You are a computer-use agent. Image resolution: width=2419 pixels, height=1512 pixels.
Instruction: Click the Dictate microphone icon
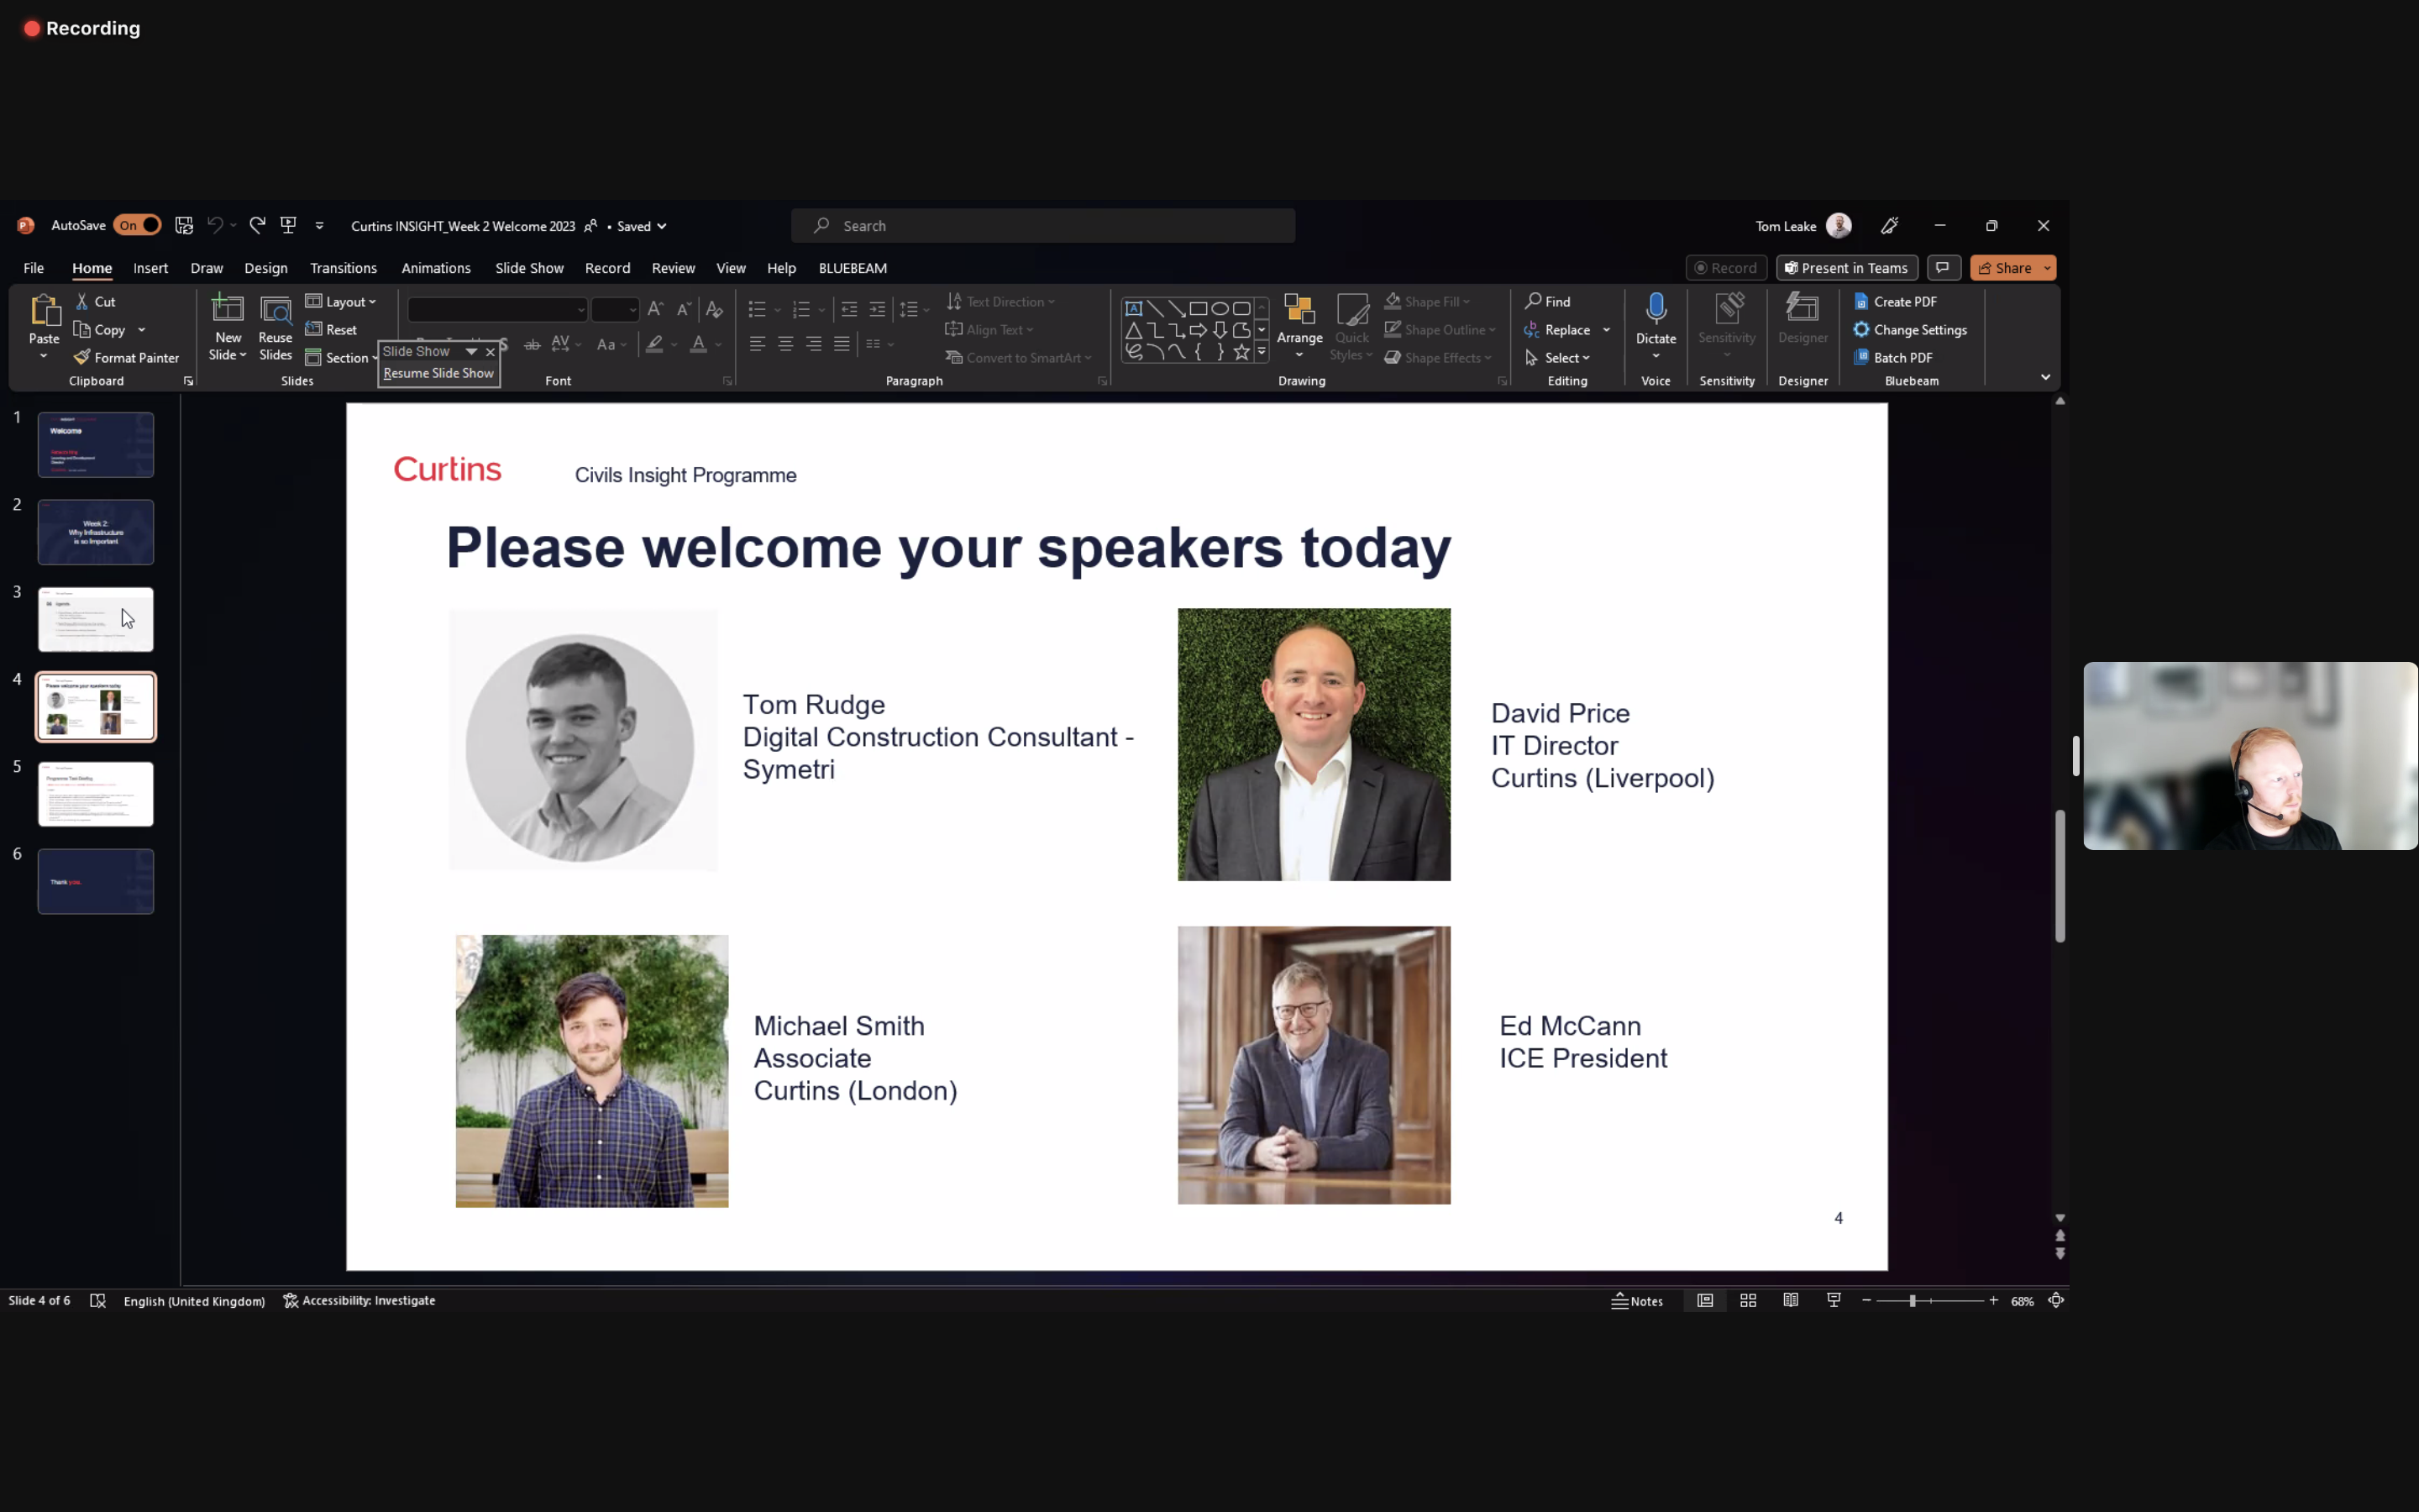tap(1656, 308)
